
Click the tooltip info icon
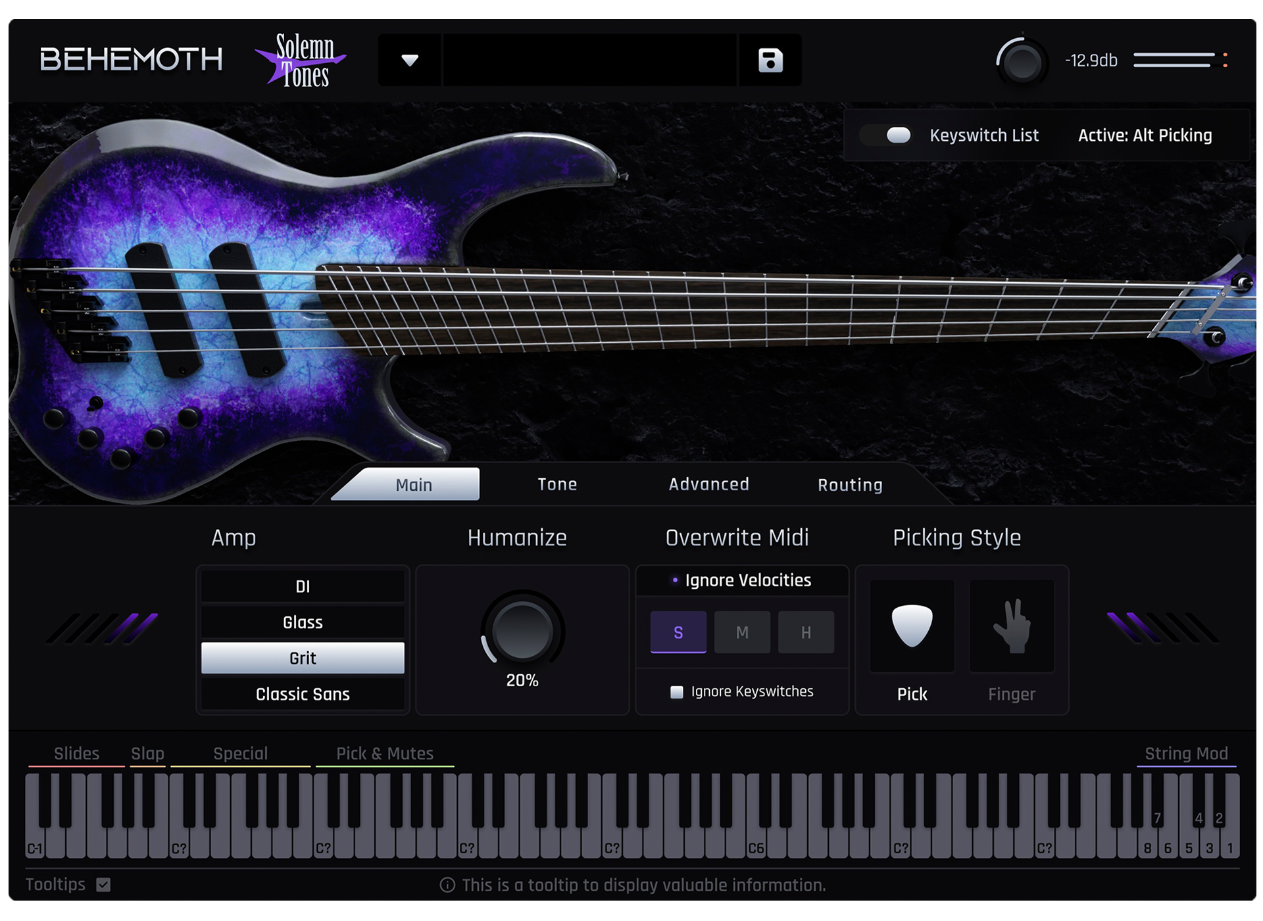pos(447,885)
